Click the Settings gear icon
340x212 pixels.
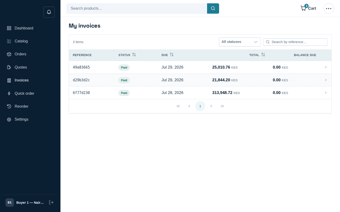(x=9, y=120)
